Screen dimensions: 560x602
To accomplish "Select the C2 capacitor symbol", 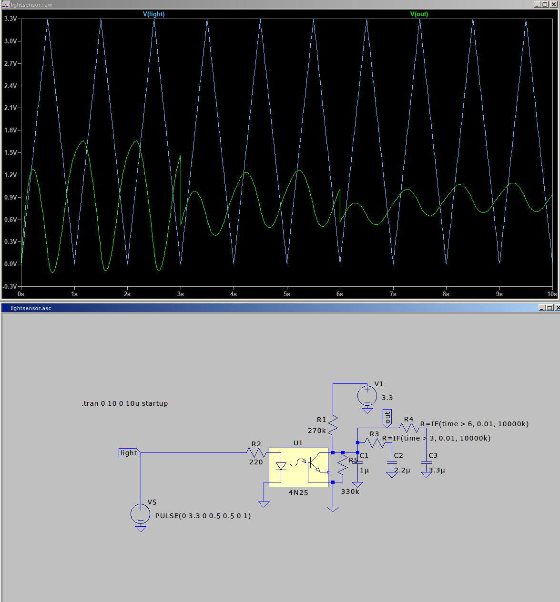I will tap(392, 462).
